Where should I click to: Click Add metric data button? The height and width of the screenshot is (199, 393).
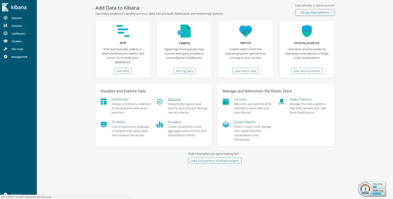246,71
